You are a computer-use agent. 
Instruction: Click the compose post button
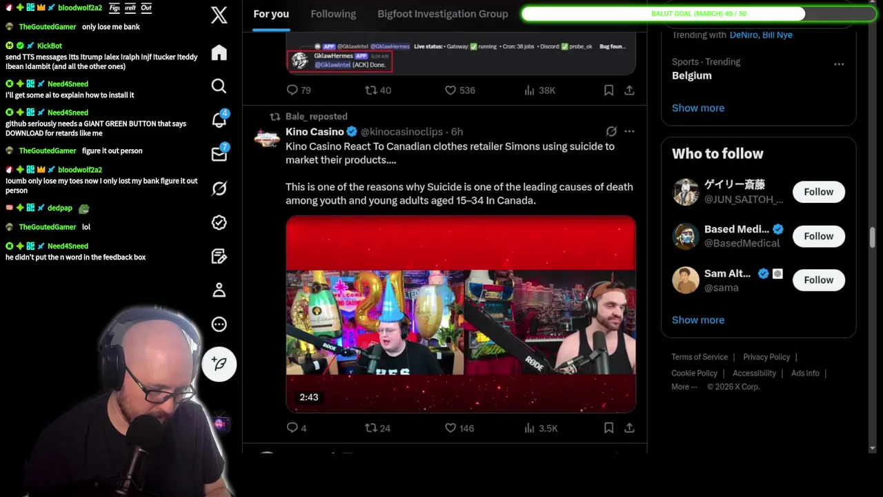(x=219, y=364)
